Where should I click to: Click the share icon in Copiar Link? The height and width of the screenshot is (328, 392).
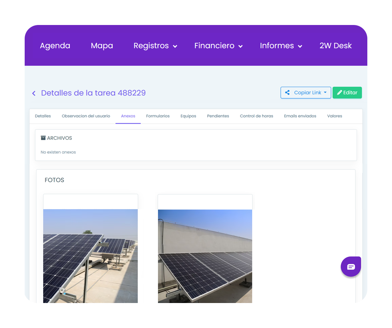coord(287,92)
